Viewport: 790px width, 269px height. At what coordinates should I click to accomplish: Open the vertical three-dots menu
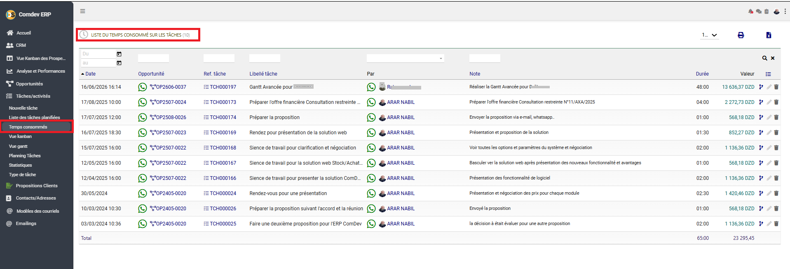point(785,11)
